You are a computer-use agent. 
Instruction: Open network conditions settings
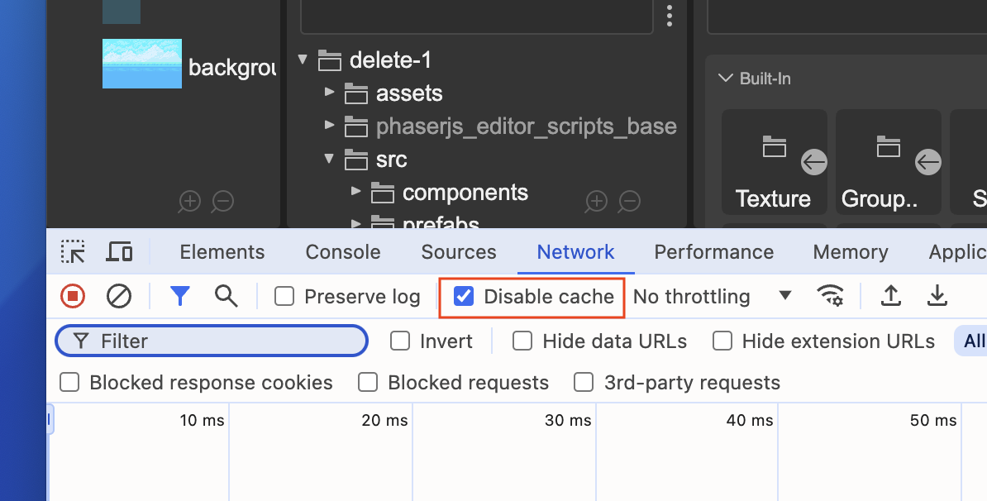(832, 296)
